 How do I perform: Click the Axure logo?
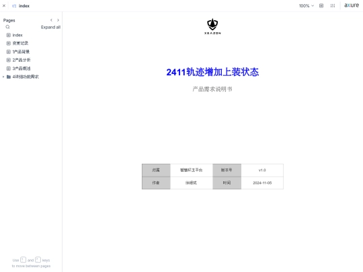click(352, 5)
